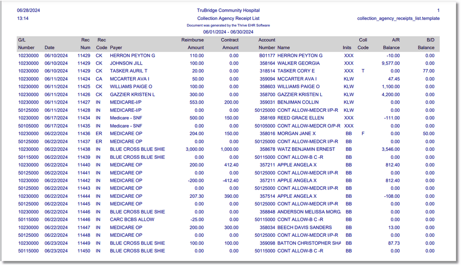Click payer 'GAZZIER KRISTEN L'
This screenshot has width=461, height=266.
click(132, 95)
